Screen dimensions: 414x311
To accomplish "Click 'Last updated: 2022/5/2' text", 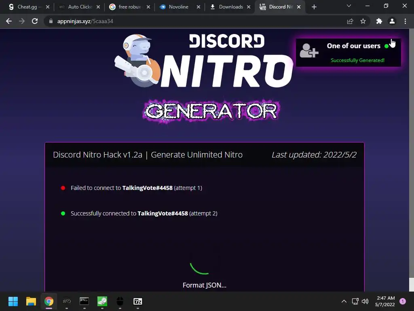I will click(314, 155).
